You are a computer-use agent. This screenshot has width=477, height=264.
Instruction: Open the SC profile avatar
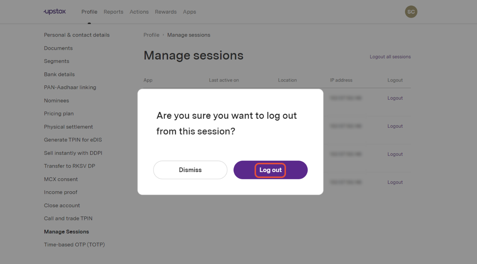click(x=411, y=12)
